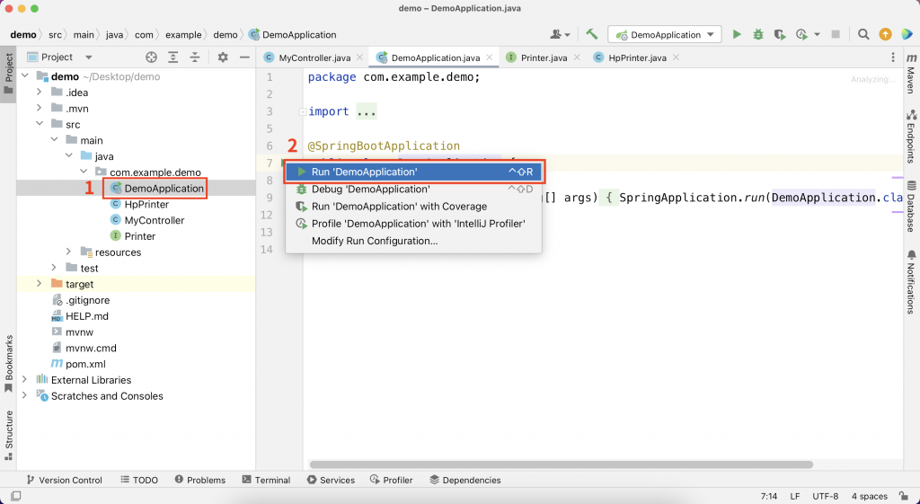Screen dimensions: 920x504
Task: Select Profile 'DemoApplication' with 'IntelliJ Profiler'
Action: click(x=413, y=224)
